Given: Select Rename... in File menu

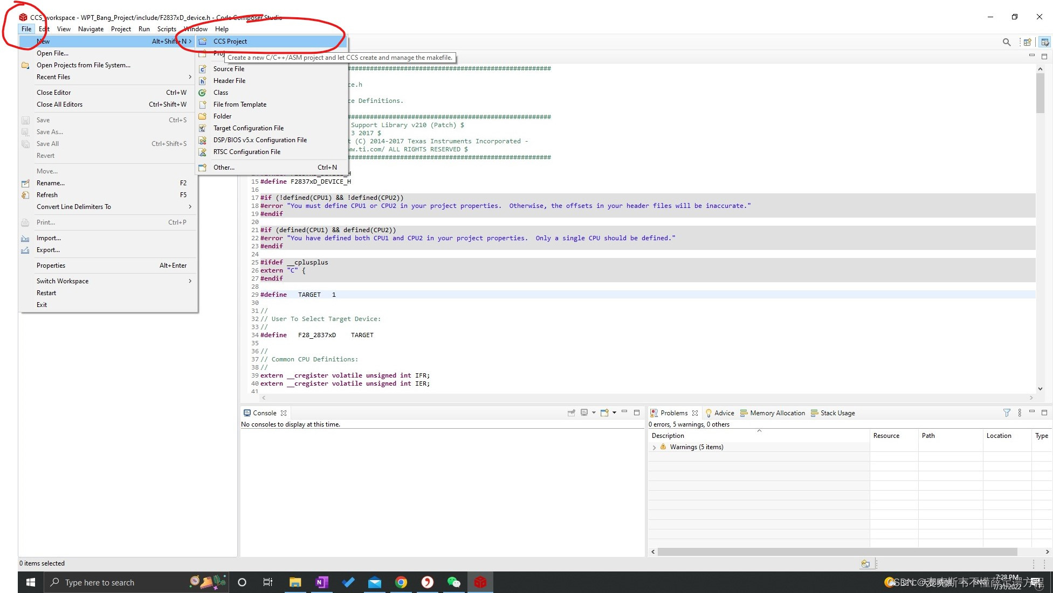Looking at the screenshot, I should pos(108,183).
